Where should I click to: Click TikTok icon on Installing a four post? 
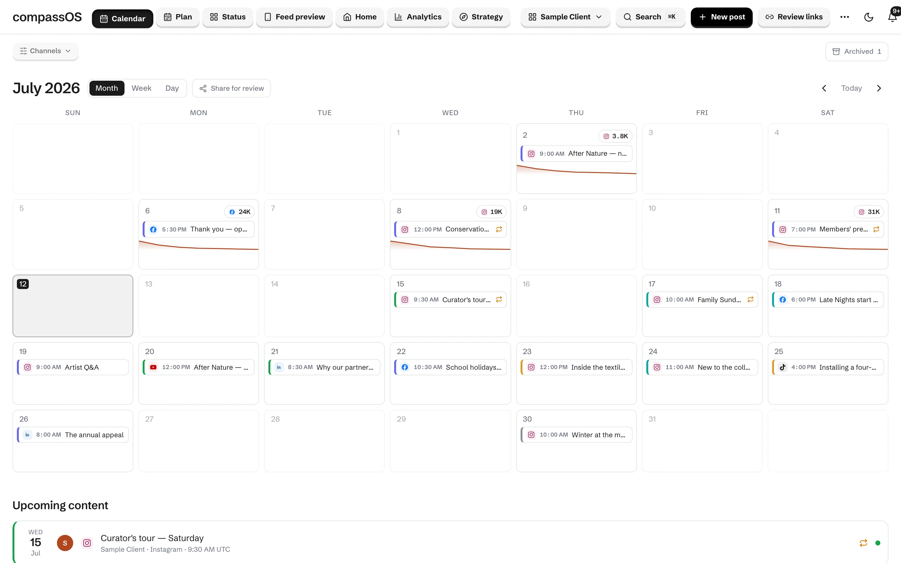tap(783, 368)
